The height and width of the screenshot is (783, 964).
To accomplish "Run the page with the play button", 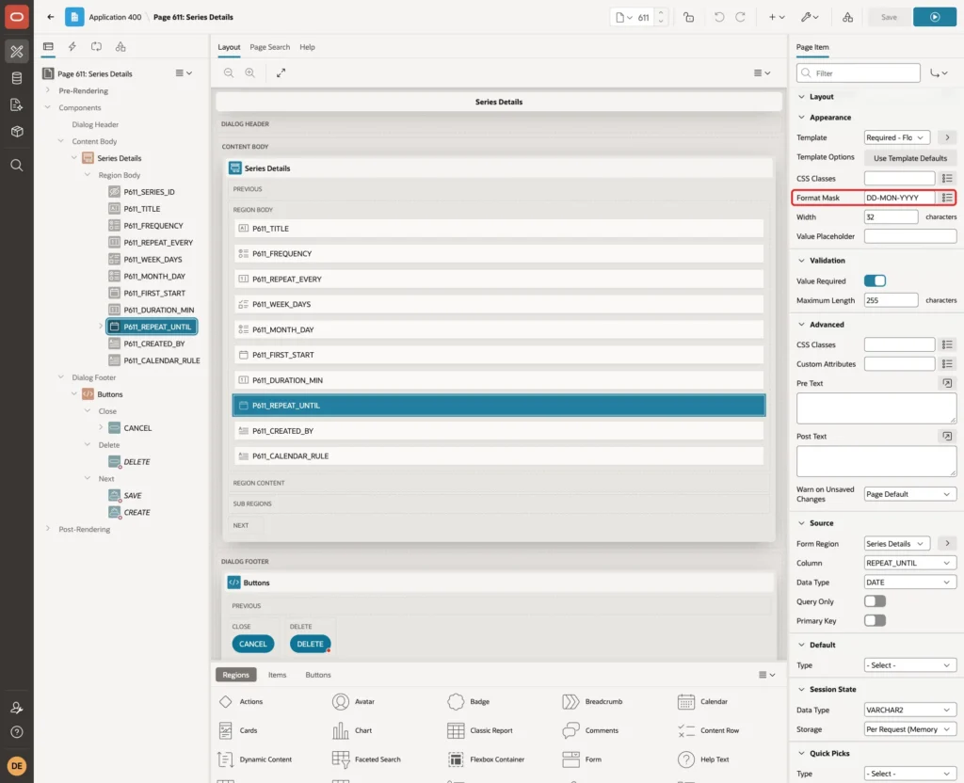I will [935, 17].
